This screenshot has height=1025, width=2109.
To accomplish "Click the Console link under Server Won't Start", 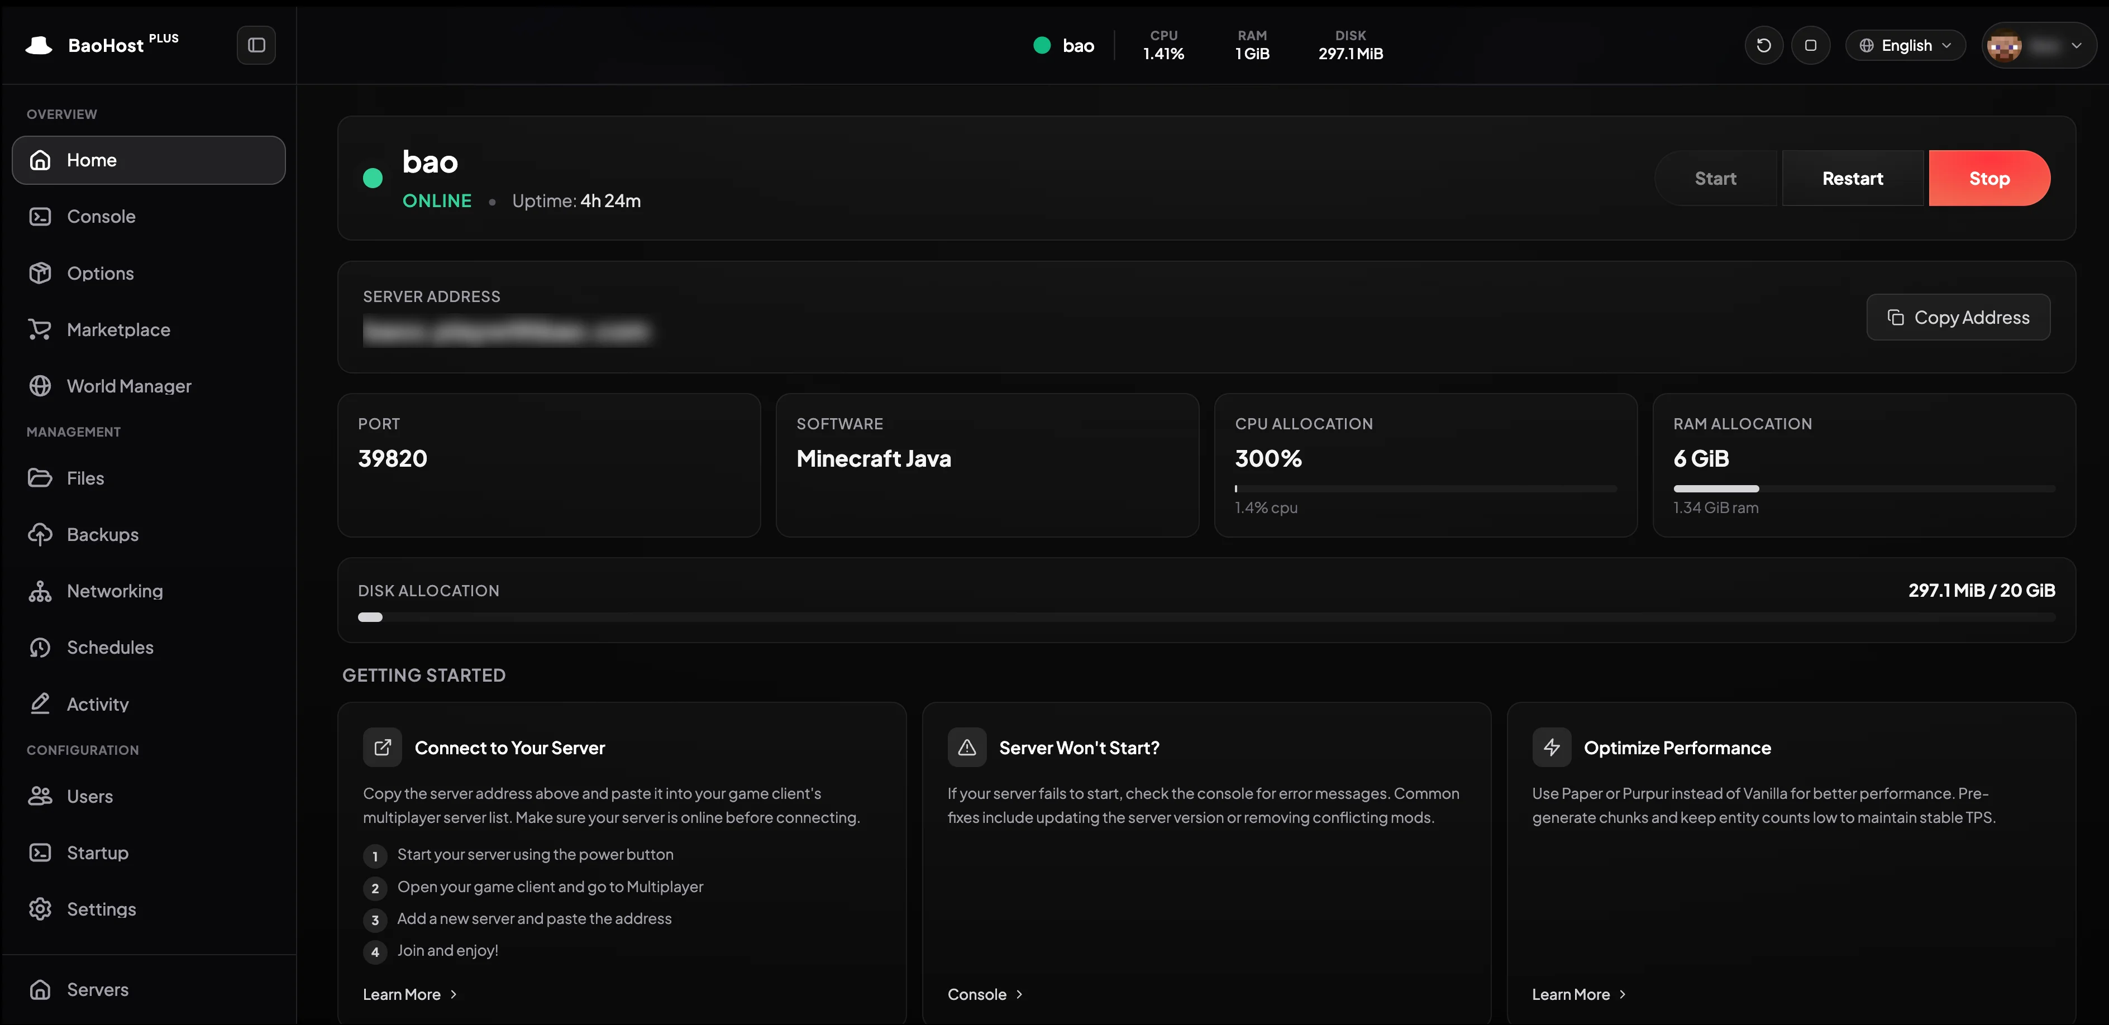I will click(985, 994).
